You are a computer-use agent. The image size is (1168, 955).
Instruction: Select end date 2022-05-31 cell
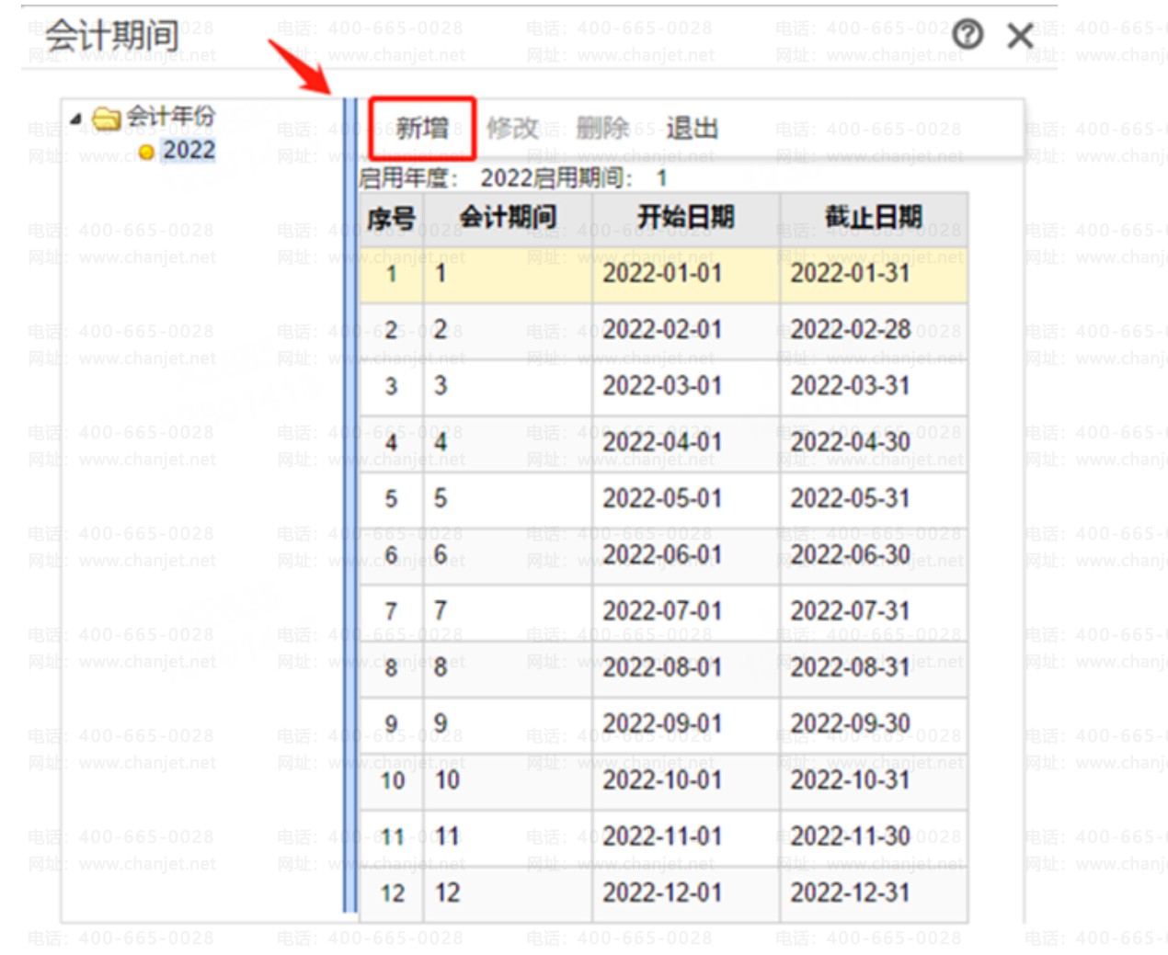[x=874, y=499]
